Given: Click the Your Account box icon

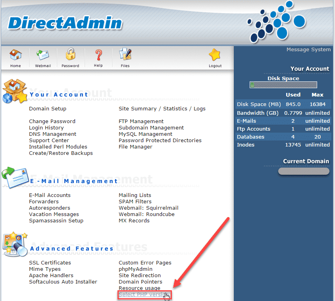Looking at the screenshot, I should pos(15,91).
